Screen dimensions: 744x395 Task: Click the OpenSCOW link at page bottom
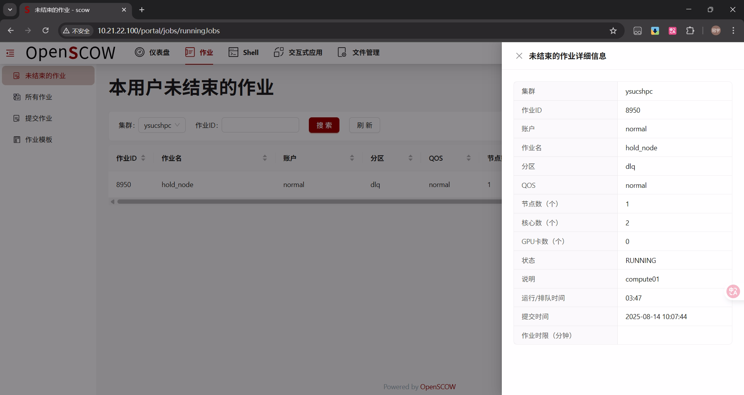click(438, 386)
